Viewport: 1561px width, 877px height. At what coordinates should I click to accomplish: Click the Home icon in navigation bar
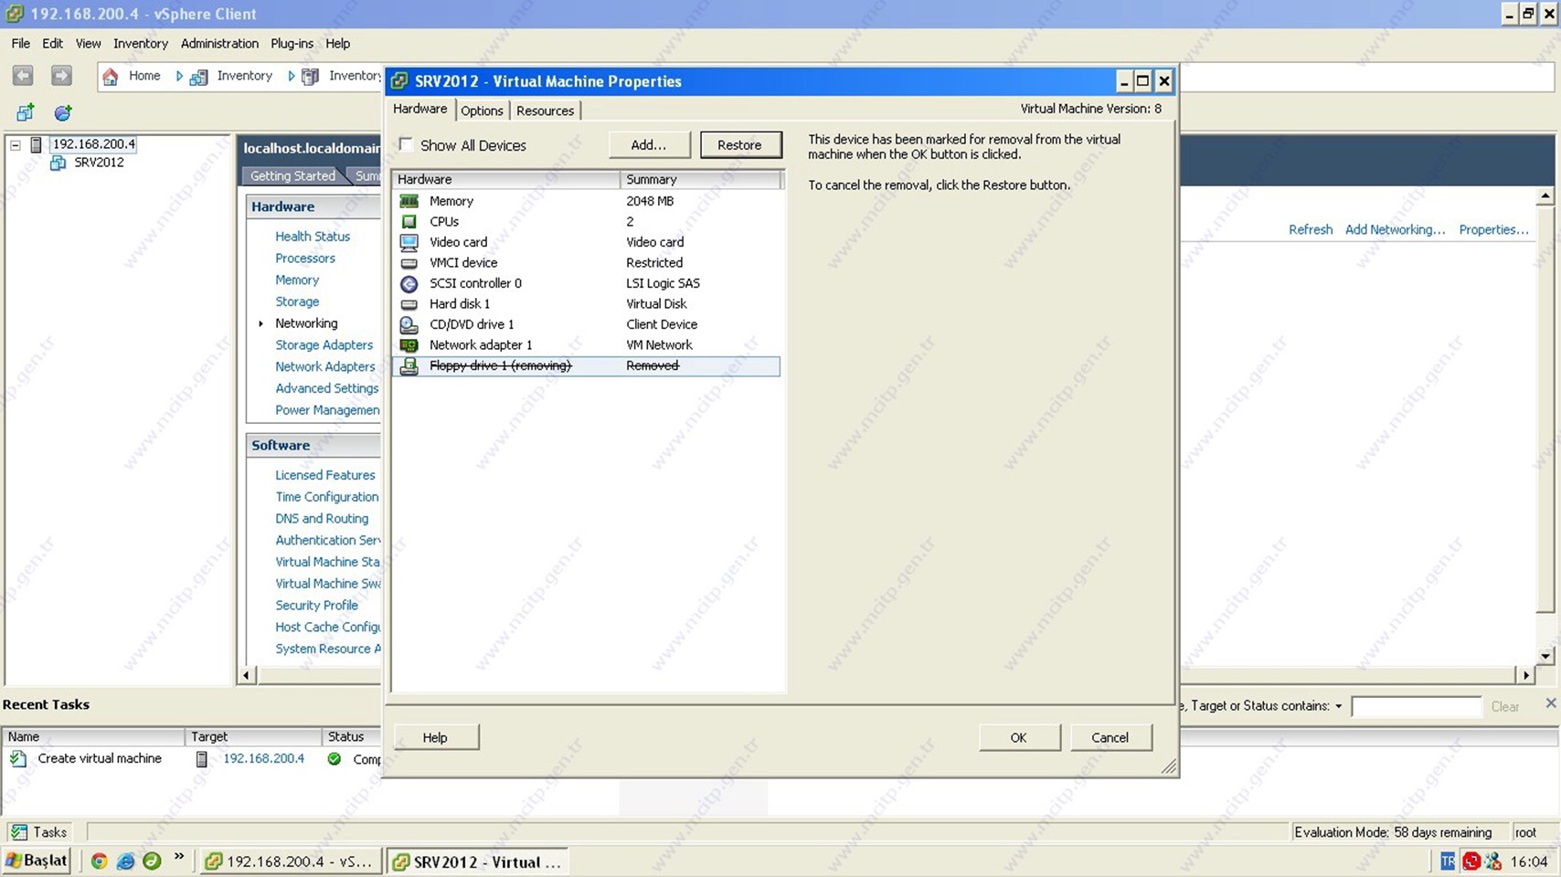111,77
